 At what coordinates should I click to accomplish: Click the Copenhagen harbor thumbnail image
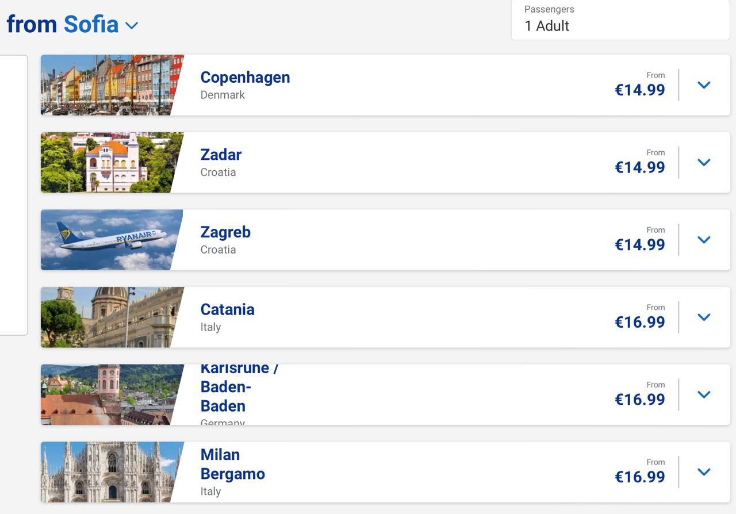click(109, 85)
